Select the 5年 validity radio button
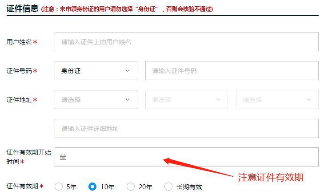The height and width of the screenshot is (195, 328). click(59, 187)
